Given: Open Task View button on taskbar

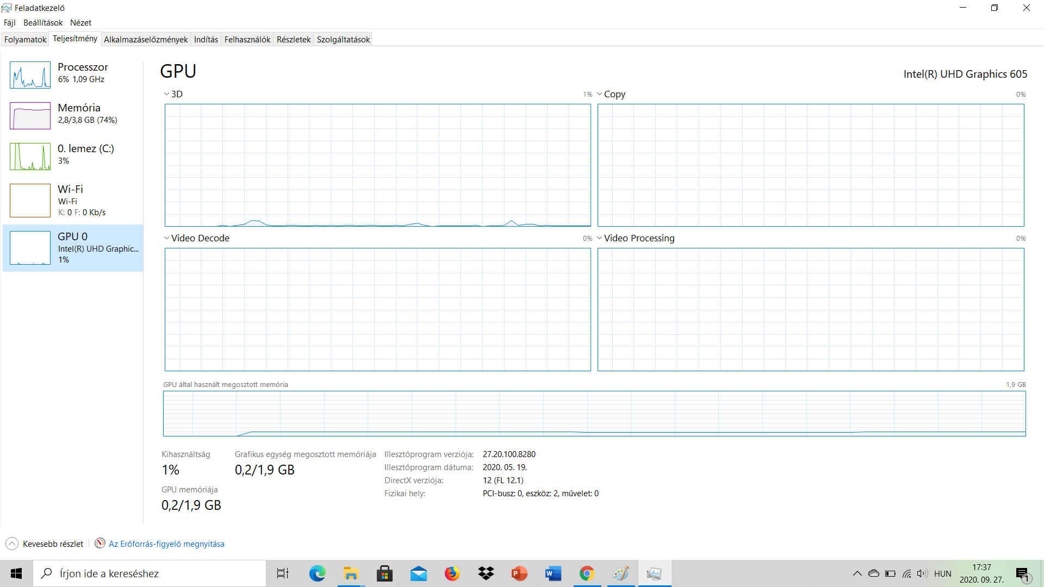Looking at the screenshot, I should tap(283, 573).
